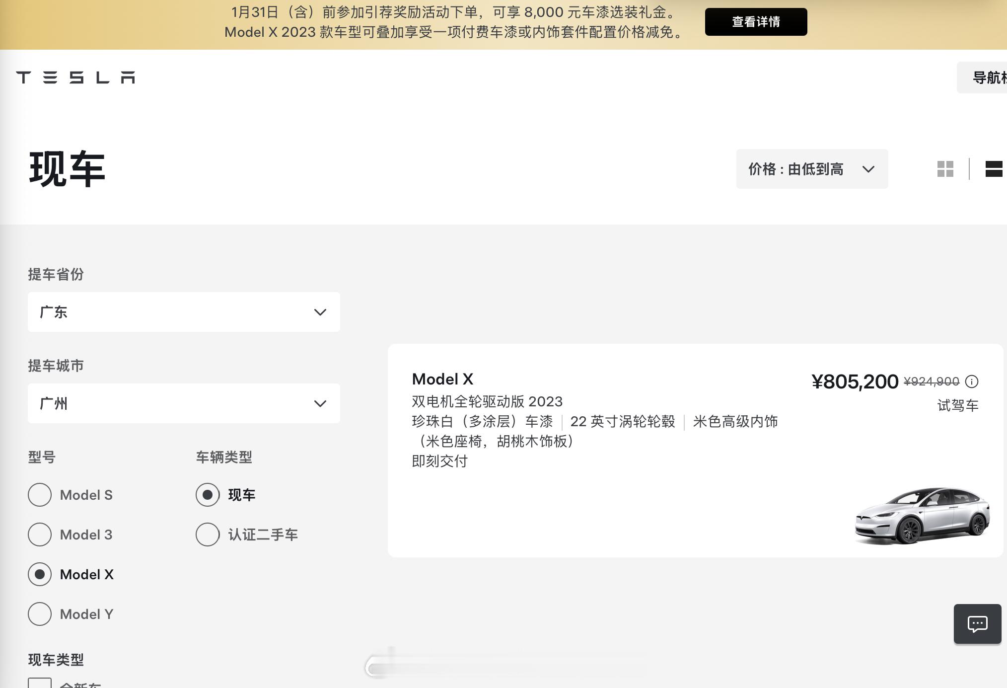Open the price info tooltip icon
This screenshot has height=688, width=1007.
971,382
